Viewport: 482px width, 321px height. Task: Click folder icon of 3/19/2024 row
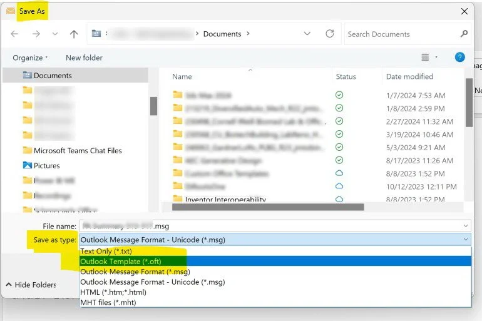tap(177, 134)
